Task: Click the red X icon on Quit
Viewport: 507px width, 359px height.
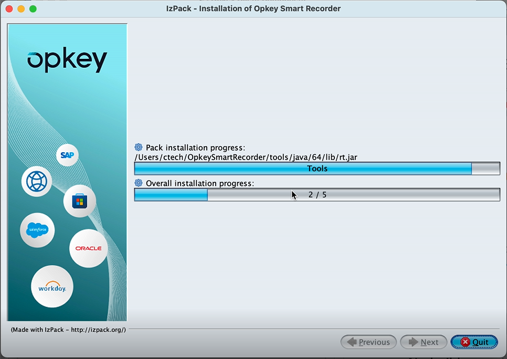Action: pyautogui.click(x=466, y=342)
